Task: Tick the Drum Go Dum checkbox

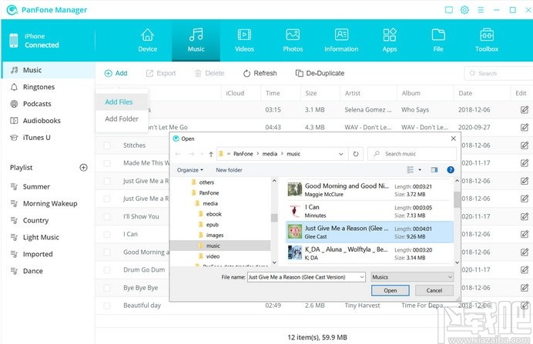Action: point(107,269)
